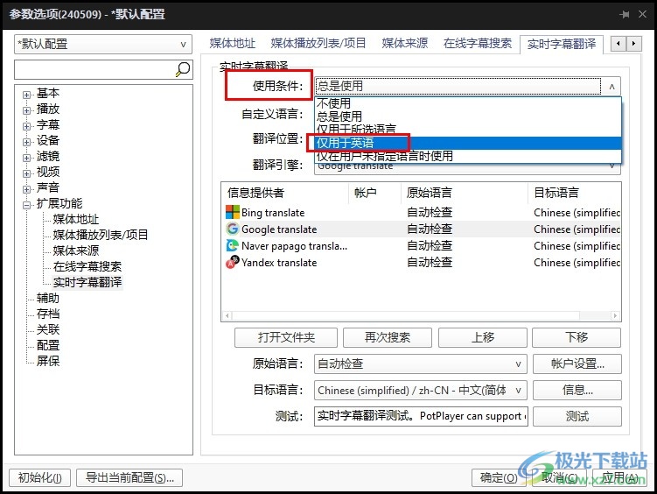Screen dimensions: 657x494
Task: Click Bing translate's Chinese (simplified) cell
Action: (577, 213)
